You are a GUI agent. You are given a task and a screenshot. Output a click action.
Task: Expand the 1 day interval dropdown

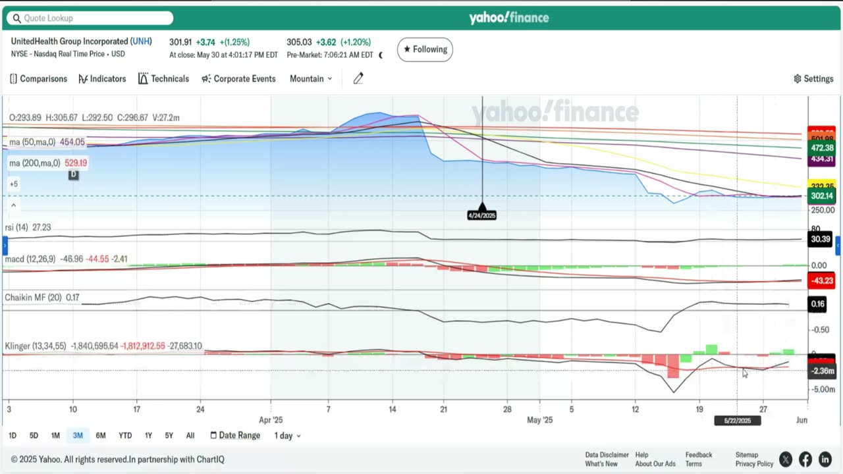(288, 436)
